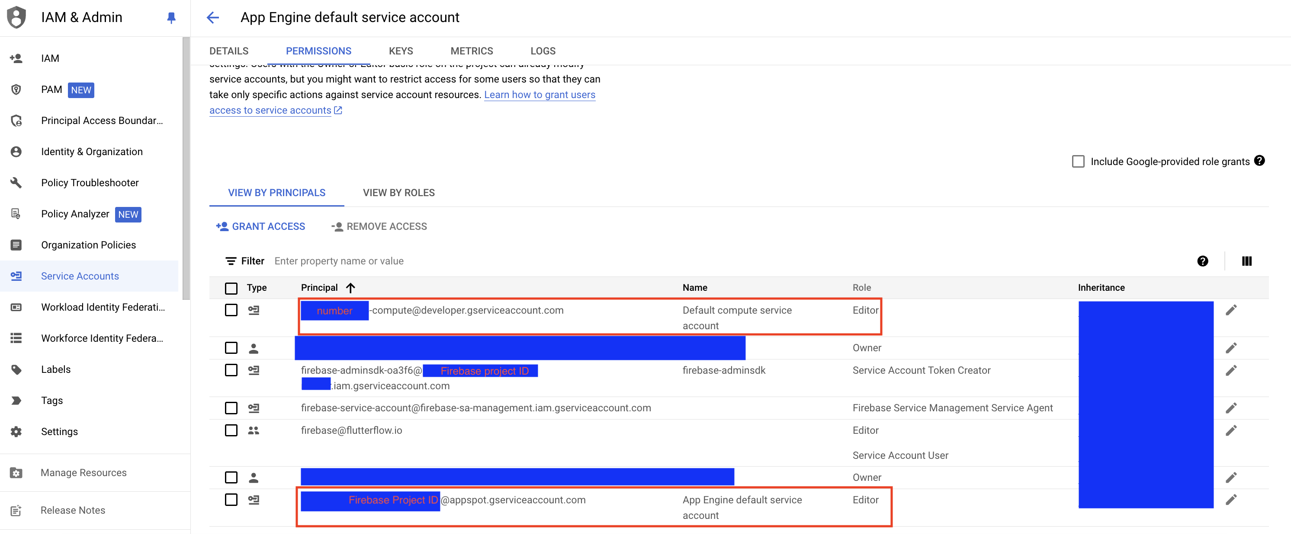Image resolution: width=1291 pixels, height=534 pixels.
Task: Click the Name column header
Action: (695, 288)
